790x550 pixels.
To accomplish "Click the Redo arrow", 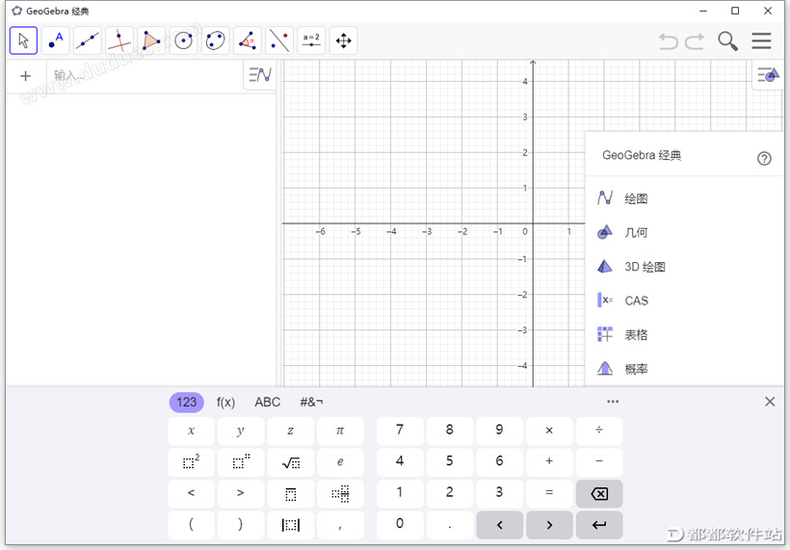I will (x=695, y=41).
